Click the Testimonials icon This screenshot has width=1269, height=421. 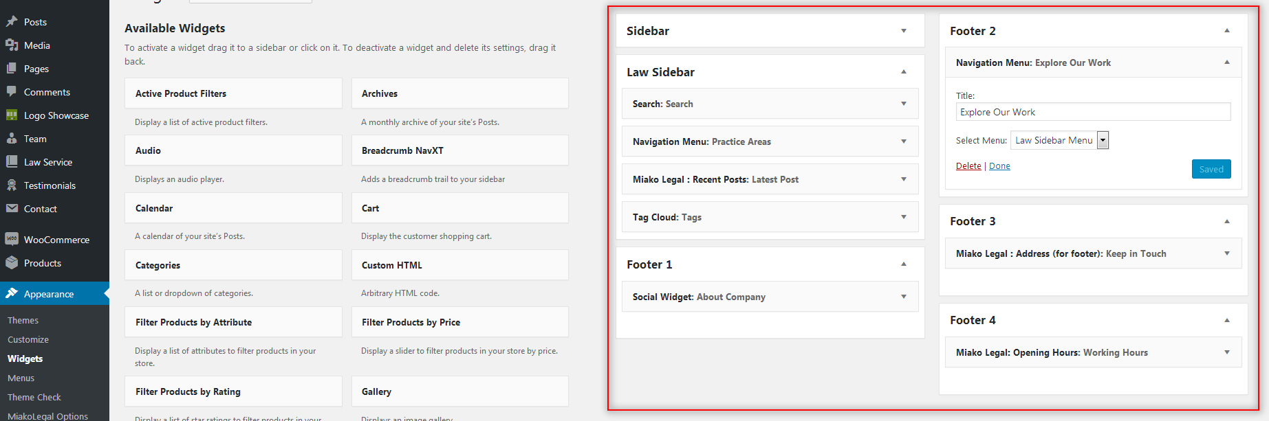tap(12, 185)
